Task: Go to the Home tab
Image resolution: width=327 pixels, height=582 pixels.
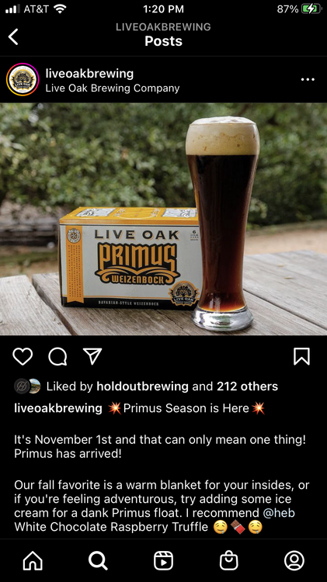Action: click(x=33, y=560)
